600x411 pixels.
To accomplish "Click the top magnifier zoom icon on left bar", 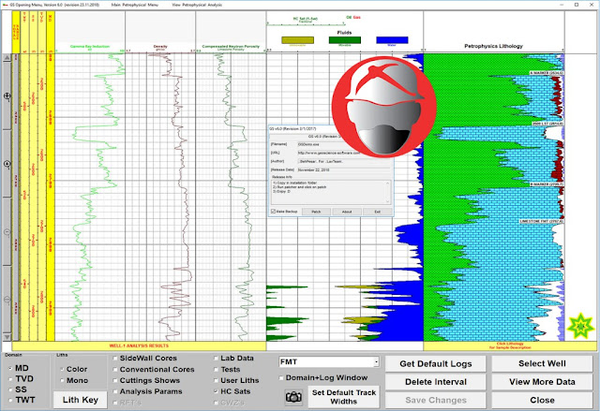I will [7, 95].
